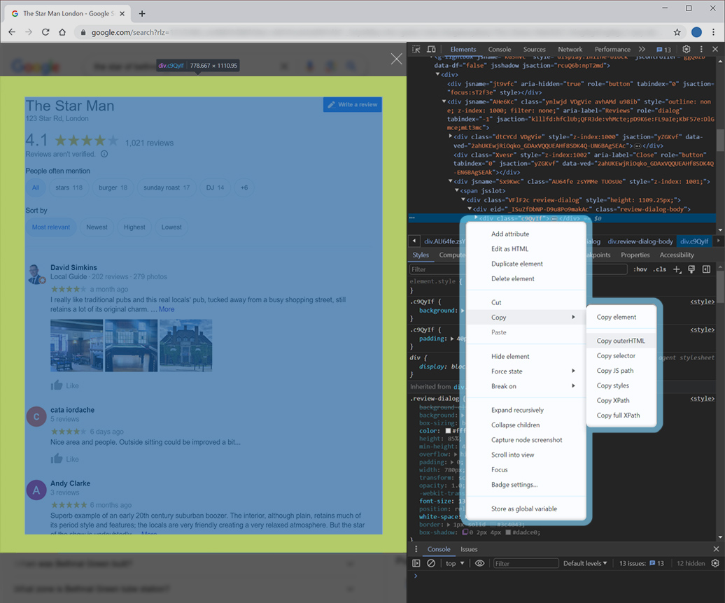This screenshot has width=725, height=603.
Task: Click the Write a review button
Action: point(353,104)
